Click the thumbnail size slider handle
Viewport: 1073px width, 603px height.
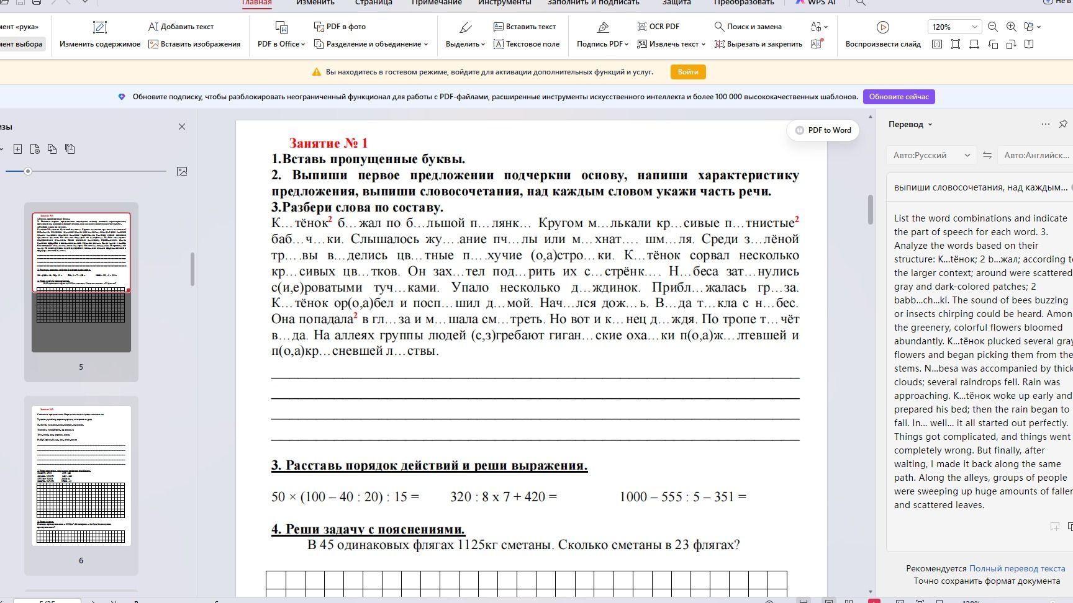(27, 171)
